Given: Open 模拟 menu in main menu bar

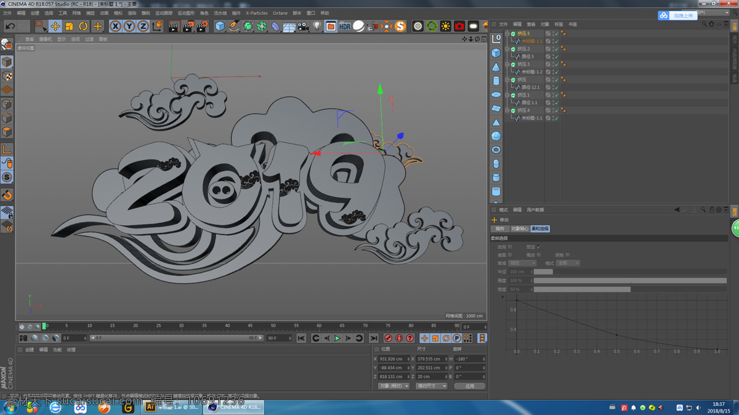Looking at the screenshot, I should click(118, 13).
